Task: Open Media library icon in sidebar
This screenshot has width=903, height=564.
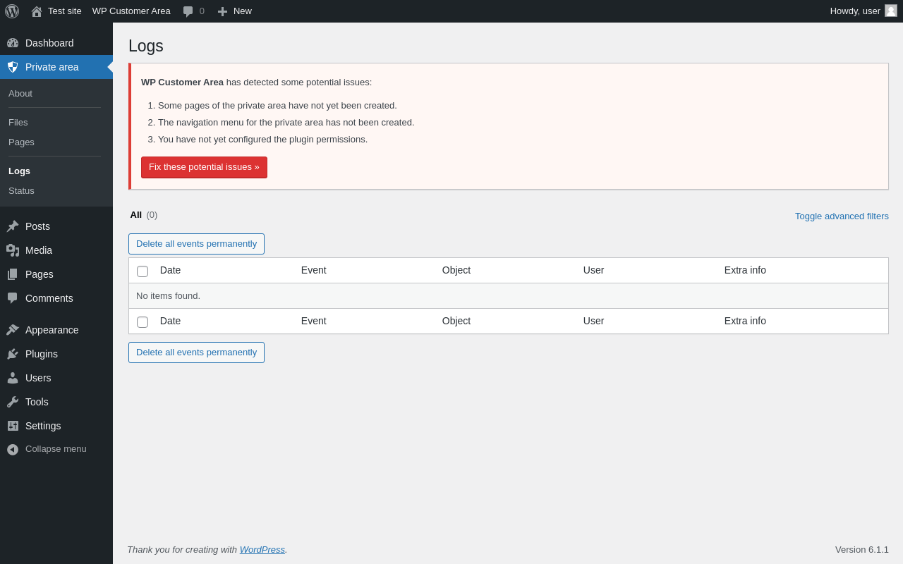Action: 13,250
